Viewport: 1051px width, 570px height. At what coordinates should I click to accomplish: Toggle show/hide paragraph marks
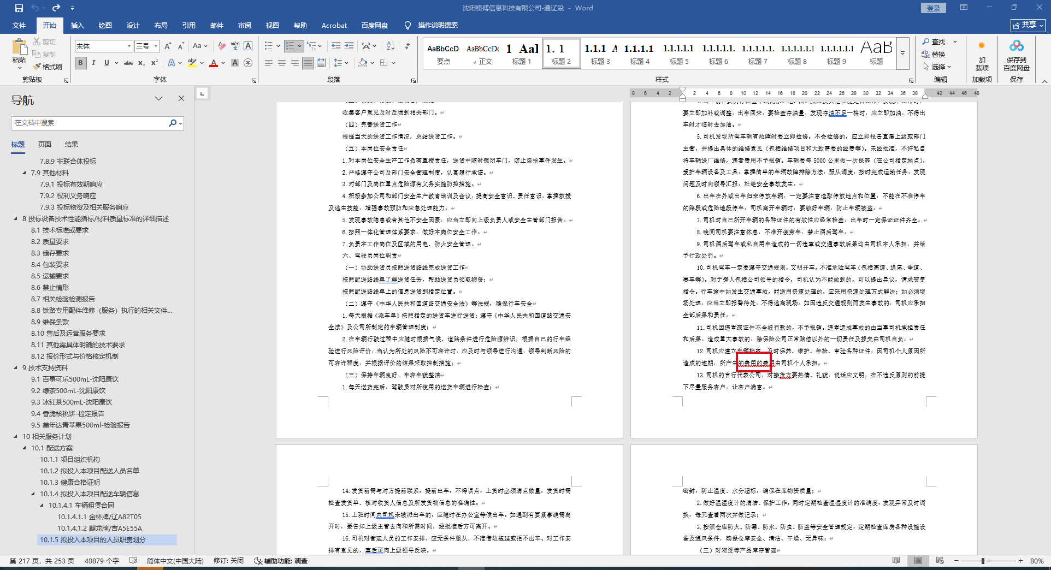[x=408, y=46]
